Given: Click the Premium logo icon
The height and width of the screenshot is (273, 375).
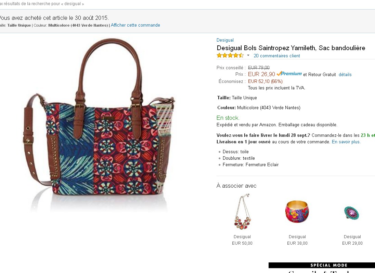Looking at the screenshot, I should point(289,74).
